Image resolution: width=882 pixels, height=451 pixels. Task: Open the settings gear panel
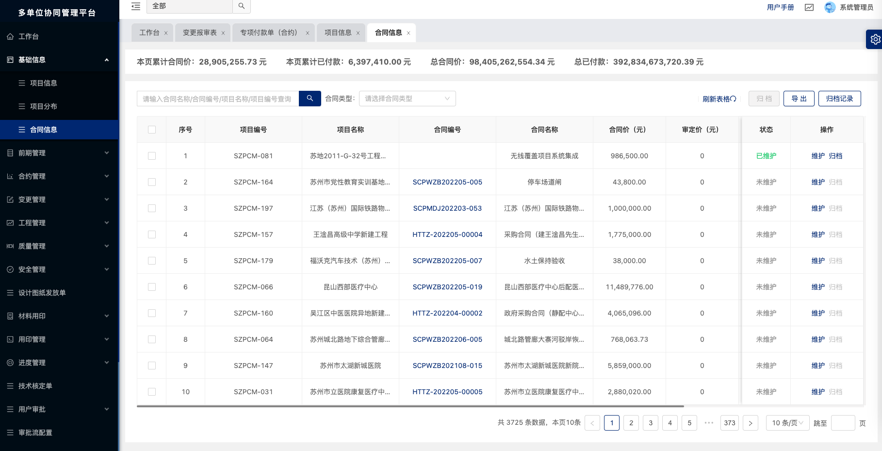(x=875, y=39)
